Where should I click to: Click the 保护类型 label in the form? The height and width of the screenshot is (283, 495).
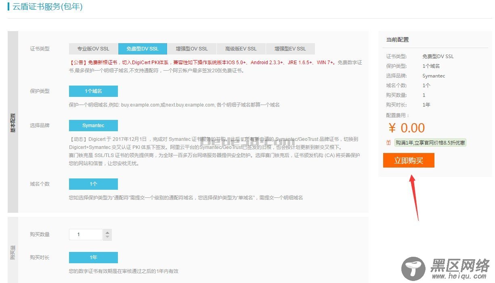point(40,91)
